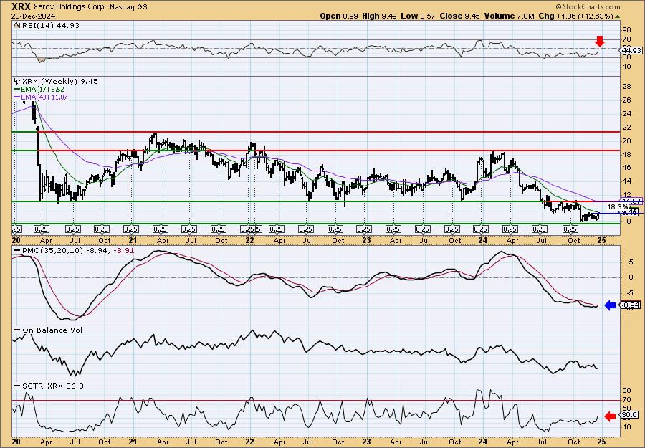Click the company name Xerox Holdings Corp.
Viewport: 645px width, 448px height.
point(70,7)
